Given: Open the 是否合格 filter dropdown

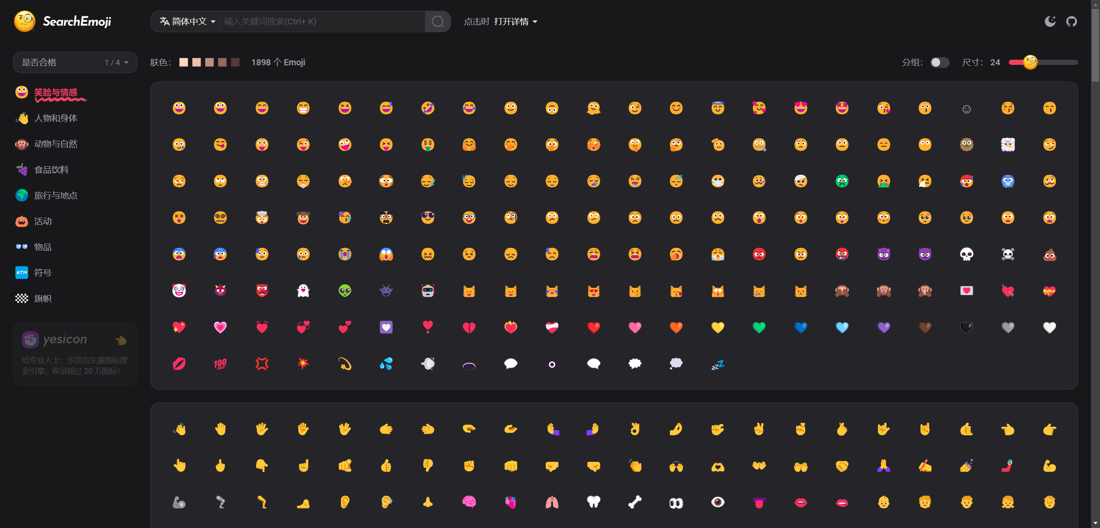Looking at the screenshot, I should pyautogui.click(x=75, y=62).
